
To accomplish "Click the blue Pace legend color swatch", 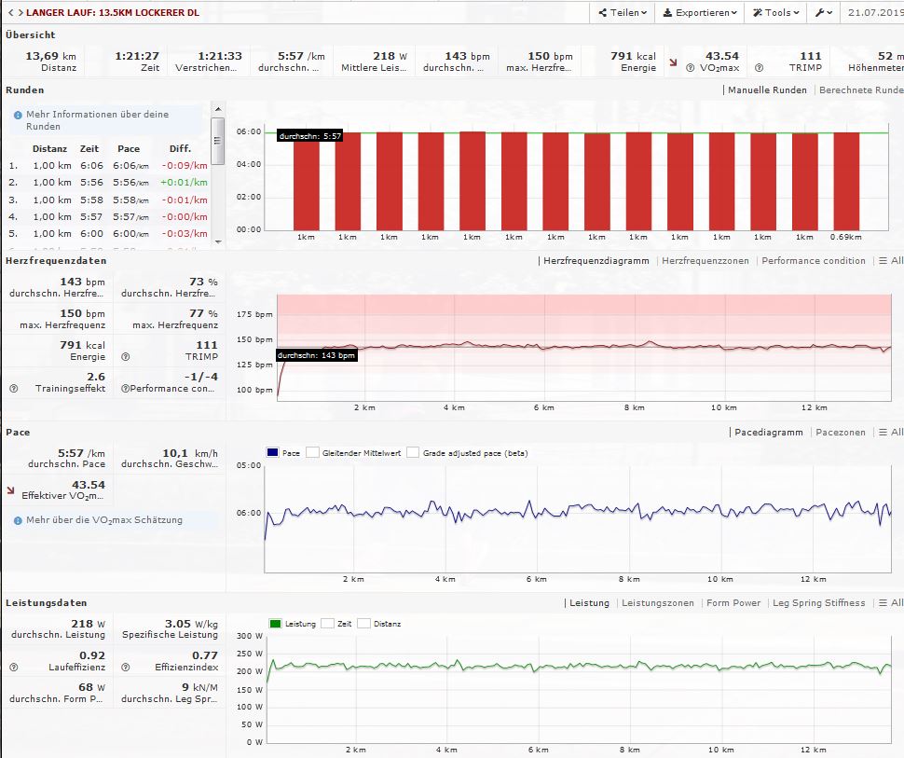I will [274, 453].
